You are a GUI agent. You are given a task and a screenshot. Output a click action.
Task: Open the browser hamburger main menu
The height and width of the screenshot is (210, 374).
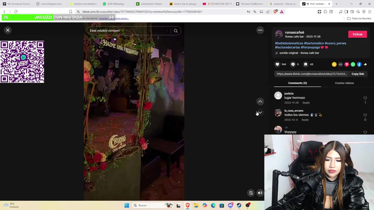370,12
